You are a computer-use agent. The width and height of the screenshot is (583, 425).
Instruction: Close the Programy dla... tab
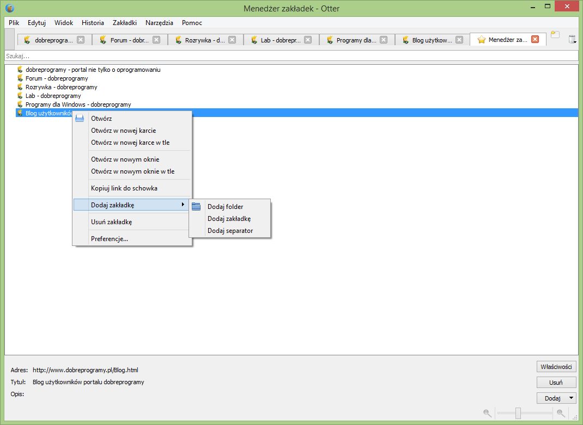coord(384,39)
